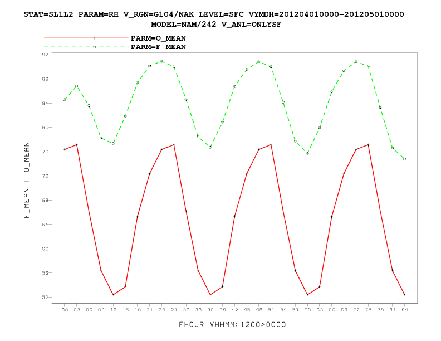441x341 pixels.
Task: Click the x-axis tick label '54'
Action: (x=283, y=310)
